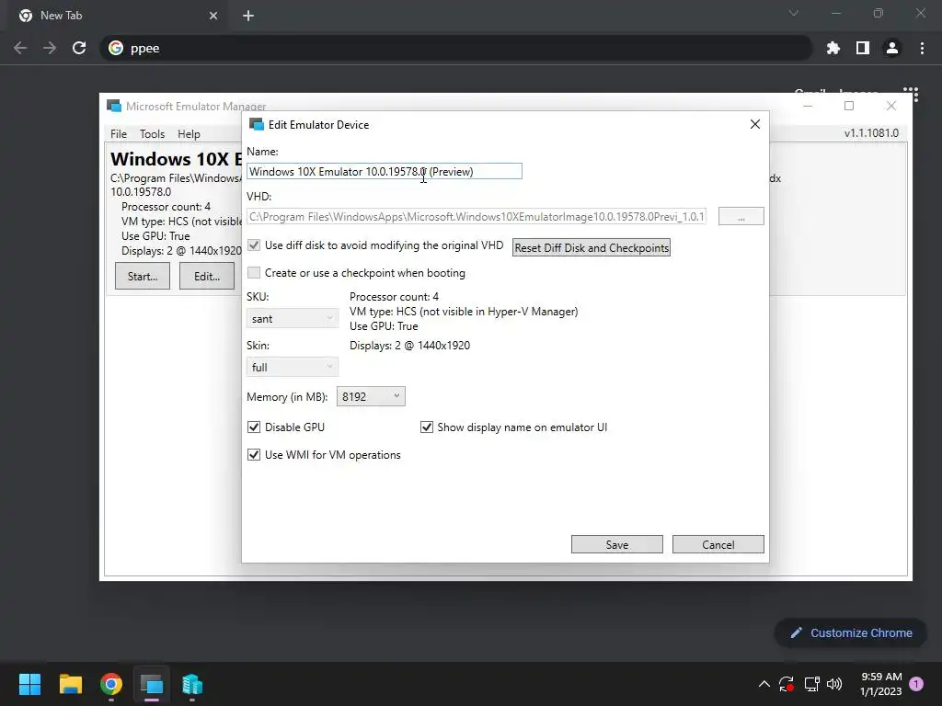Click "Displays: 2 @ 1440x1920" in dialog
This screenshot has width=942, height=706.
coord(409,346)
